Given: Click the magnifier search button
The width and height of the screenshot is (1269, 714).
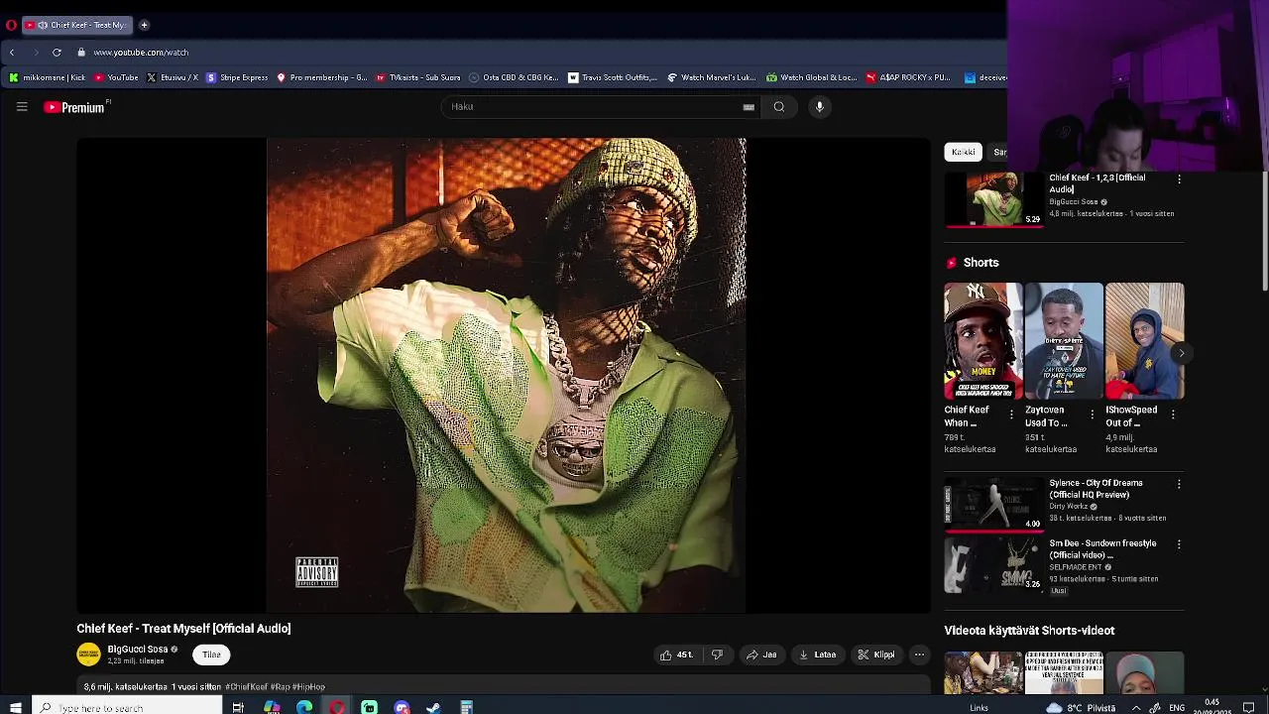Looking at the screenshot, I should pyautogui.click(x=779, y=107).
